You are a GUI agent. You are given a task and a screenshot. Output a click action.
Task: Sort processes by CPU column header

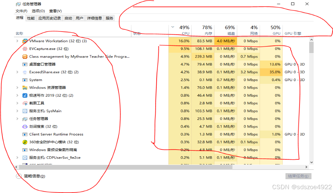click(180, 30)
